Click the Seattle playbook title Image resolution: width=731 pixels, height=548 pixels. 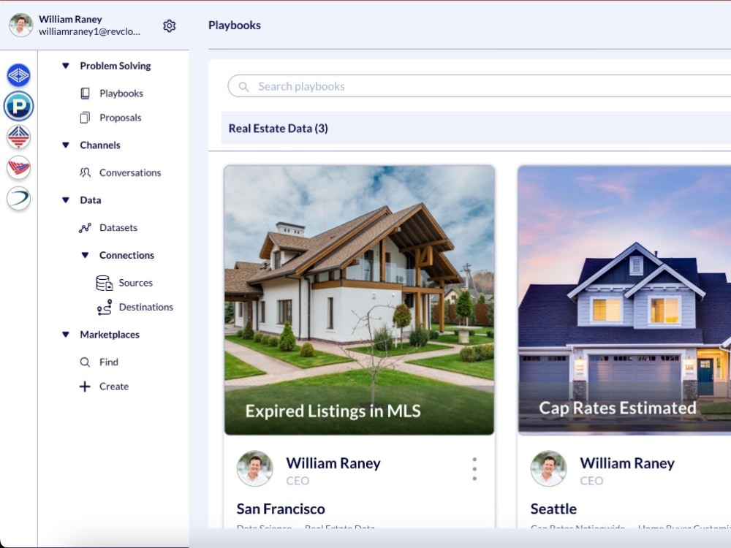pyautogui.click(x=553, y=509)
